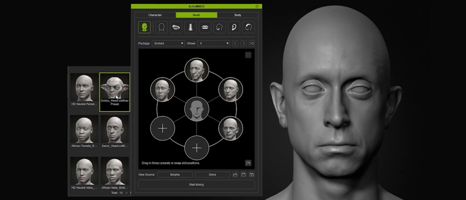Switch to the Body tab
Image resolution: width=466 pixels, height=200 pixels.
[x=238, y=15]
